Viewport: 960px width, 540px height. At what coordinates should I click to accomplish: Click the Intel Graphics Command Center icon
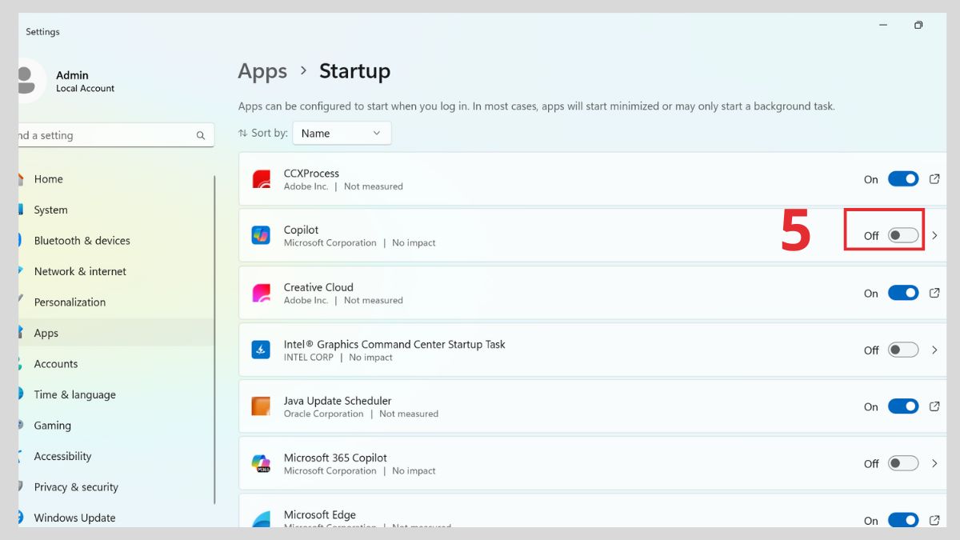point(261,350)
